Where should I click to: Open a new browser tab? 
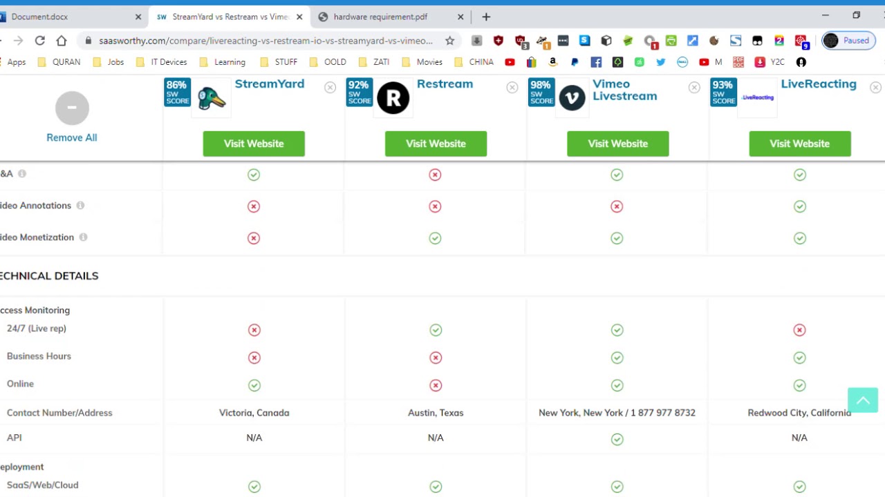(486, 17)
